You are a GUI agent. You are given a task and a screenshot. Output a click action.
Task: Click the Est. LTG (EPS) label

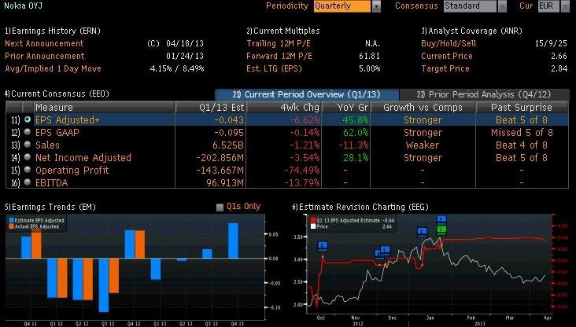[x=274, y=68]
